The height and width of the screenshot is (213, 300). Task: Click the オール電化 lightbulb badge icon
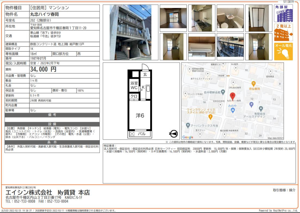coord(283,51)
